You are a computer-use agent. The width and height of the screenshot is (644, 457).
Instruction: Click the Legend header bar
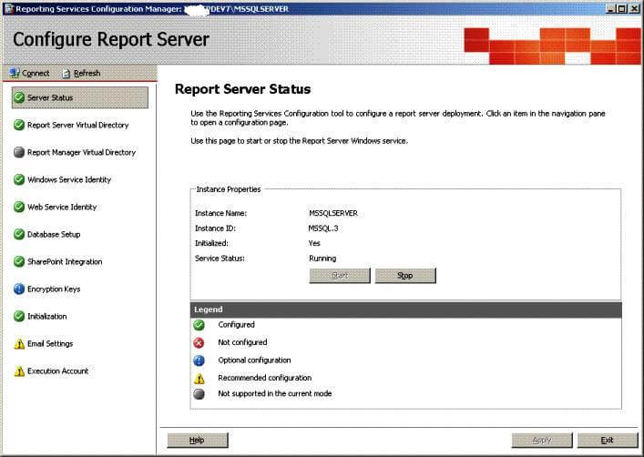point(405,310)
